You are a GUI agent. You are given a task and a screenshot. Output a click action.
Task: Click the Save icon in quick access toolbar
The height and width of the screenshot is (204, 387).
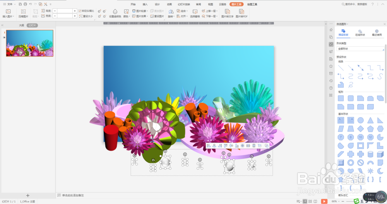click(x=20, y=4)
